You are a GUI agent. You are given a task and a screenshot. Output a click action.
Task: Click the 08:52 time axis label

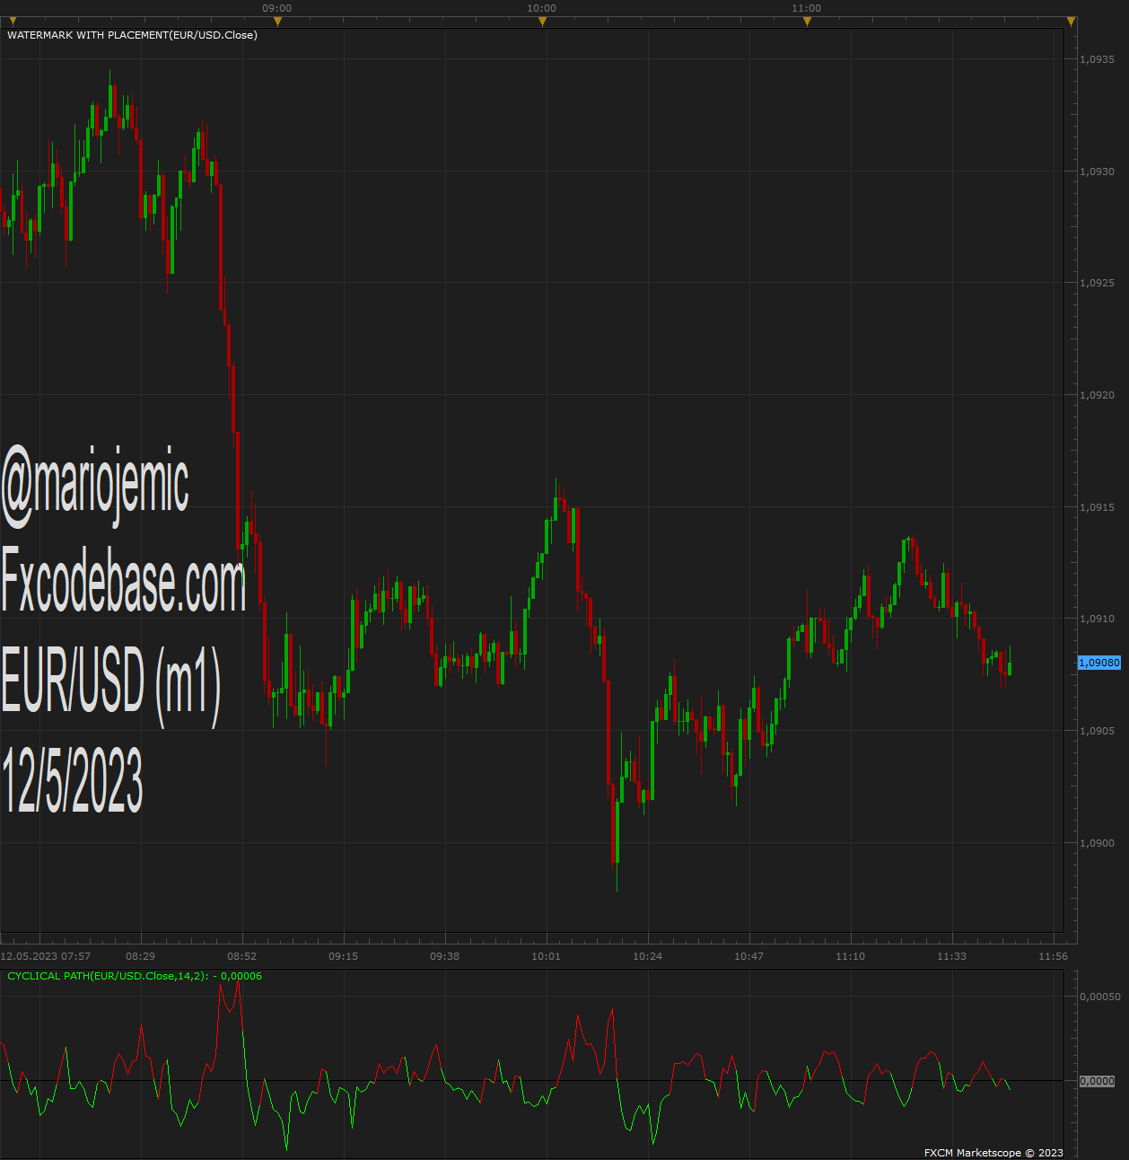(241, 956)
